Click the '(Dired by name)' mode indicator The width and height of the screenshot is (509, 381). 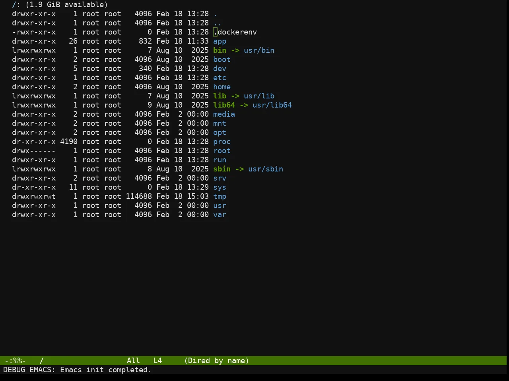pyautogui.click(x=216, y=361)
